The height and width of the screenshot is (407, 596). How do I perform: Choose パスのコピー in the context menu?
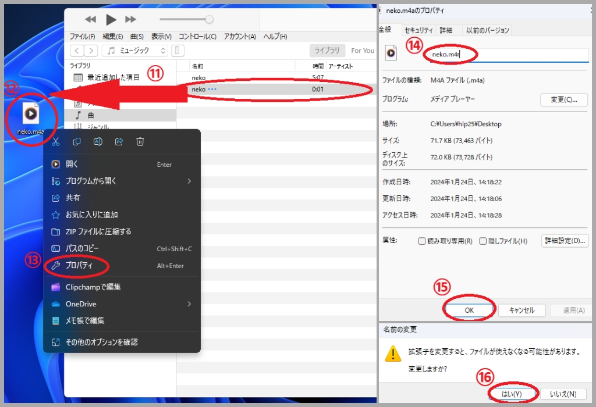[122, 248]
